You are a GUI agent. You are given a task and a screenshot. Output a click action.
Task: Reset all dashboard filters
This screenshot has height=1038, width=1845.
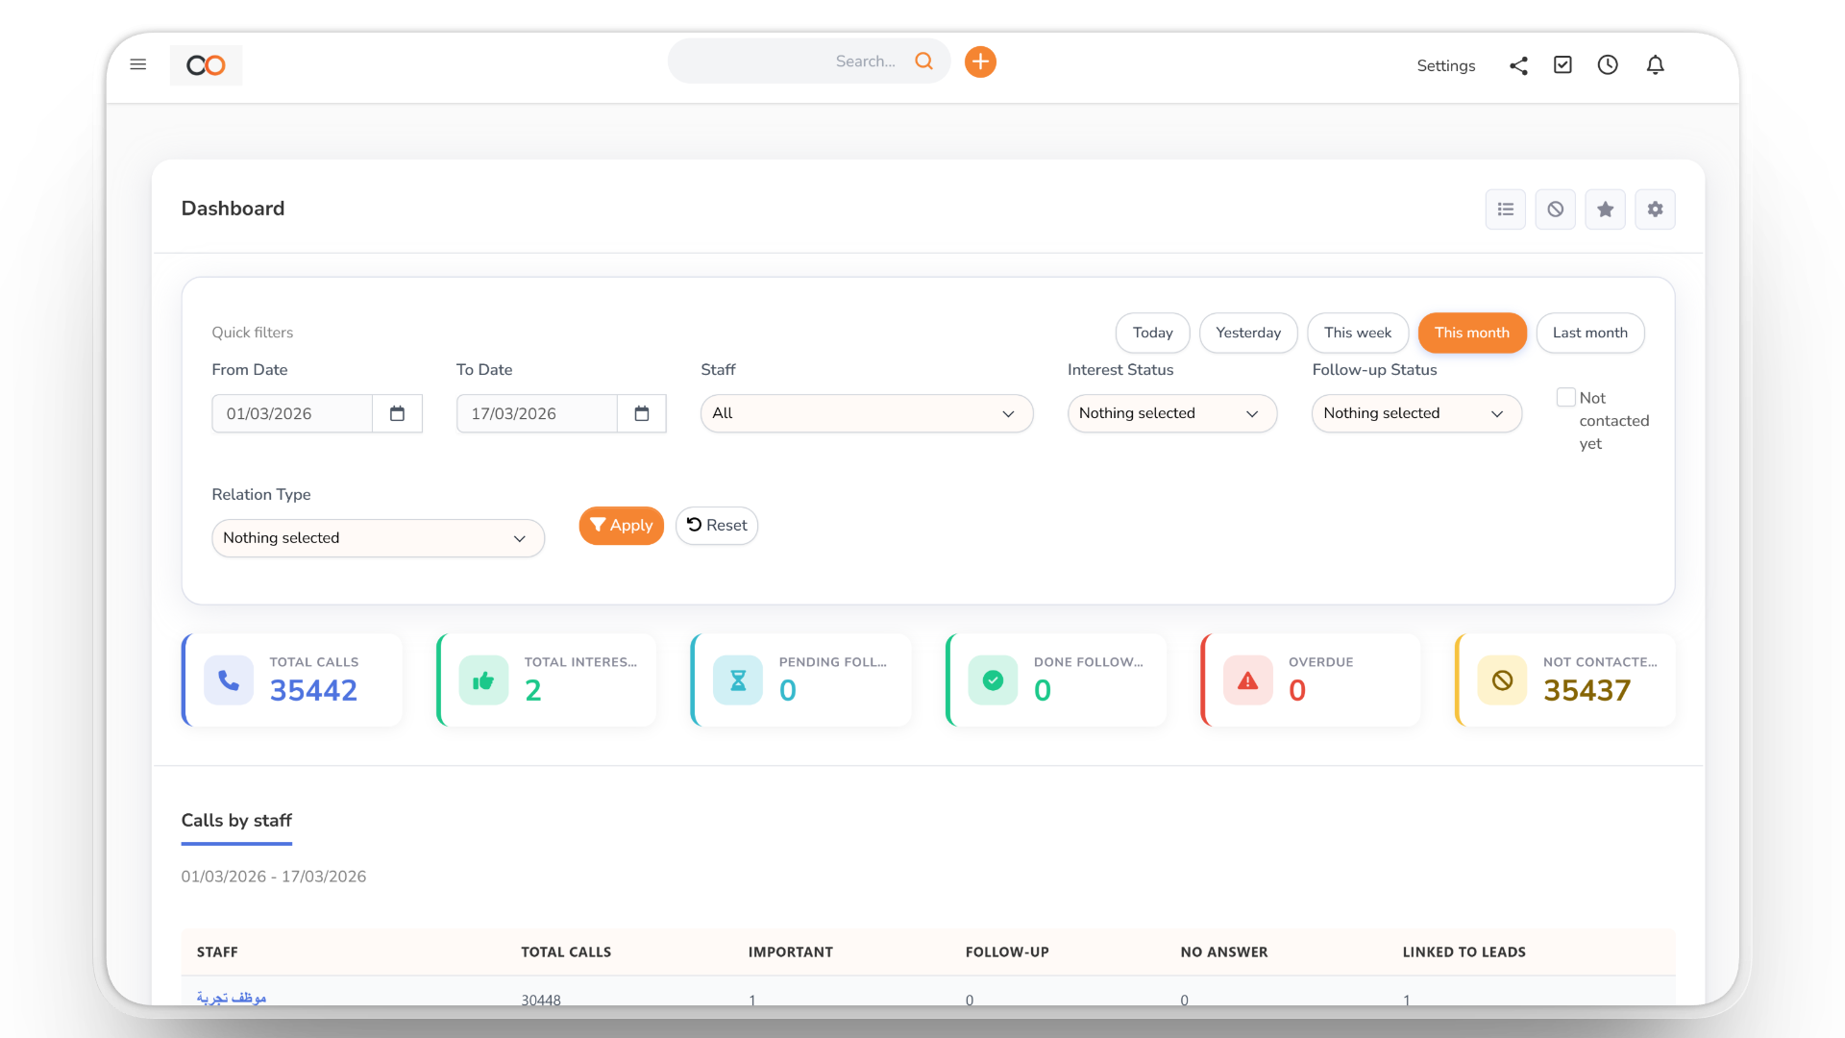[x=716, y=526]
